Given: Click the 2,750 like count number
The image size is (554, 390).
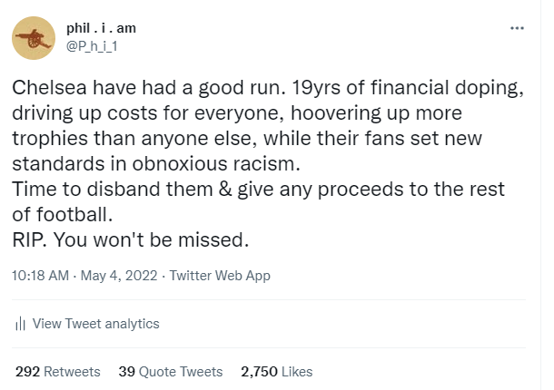Looking at the screenshot, I should (259, 372).
